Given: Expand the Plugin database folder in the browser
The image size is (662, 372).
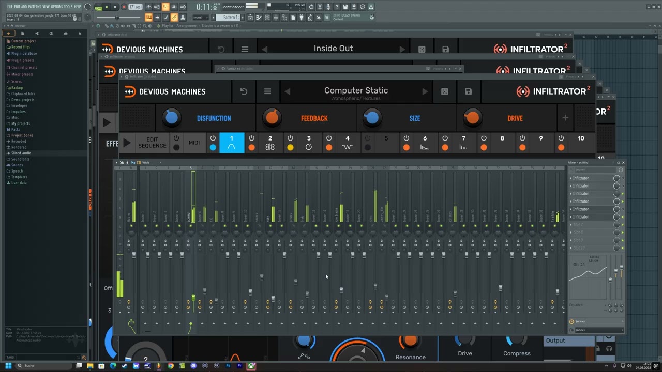Looking at the screenshot, I should [24, 53].
